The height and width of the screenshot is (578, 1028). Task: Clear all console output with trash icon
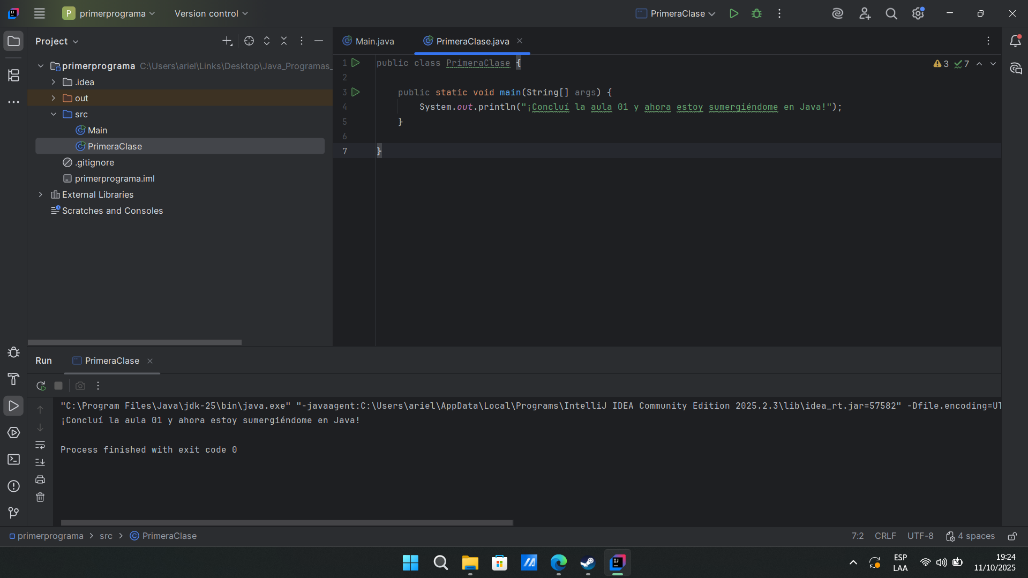tap(40, 498)
